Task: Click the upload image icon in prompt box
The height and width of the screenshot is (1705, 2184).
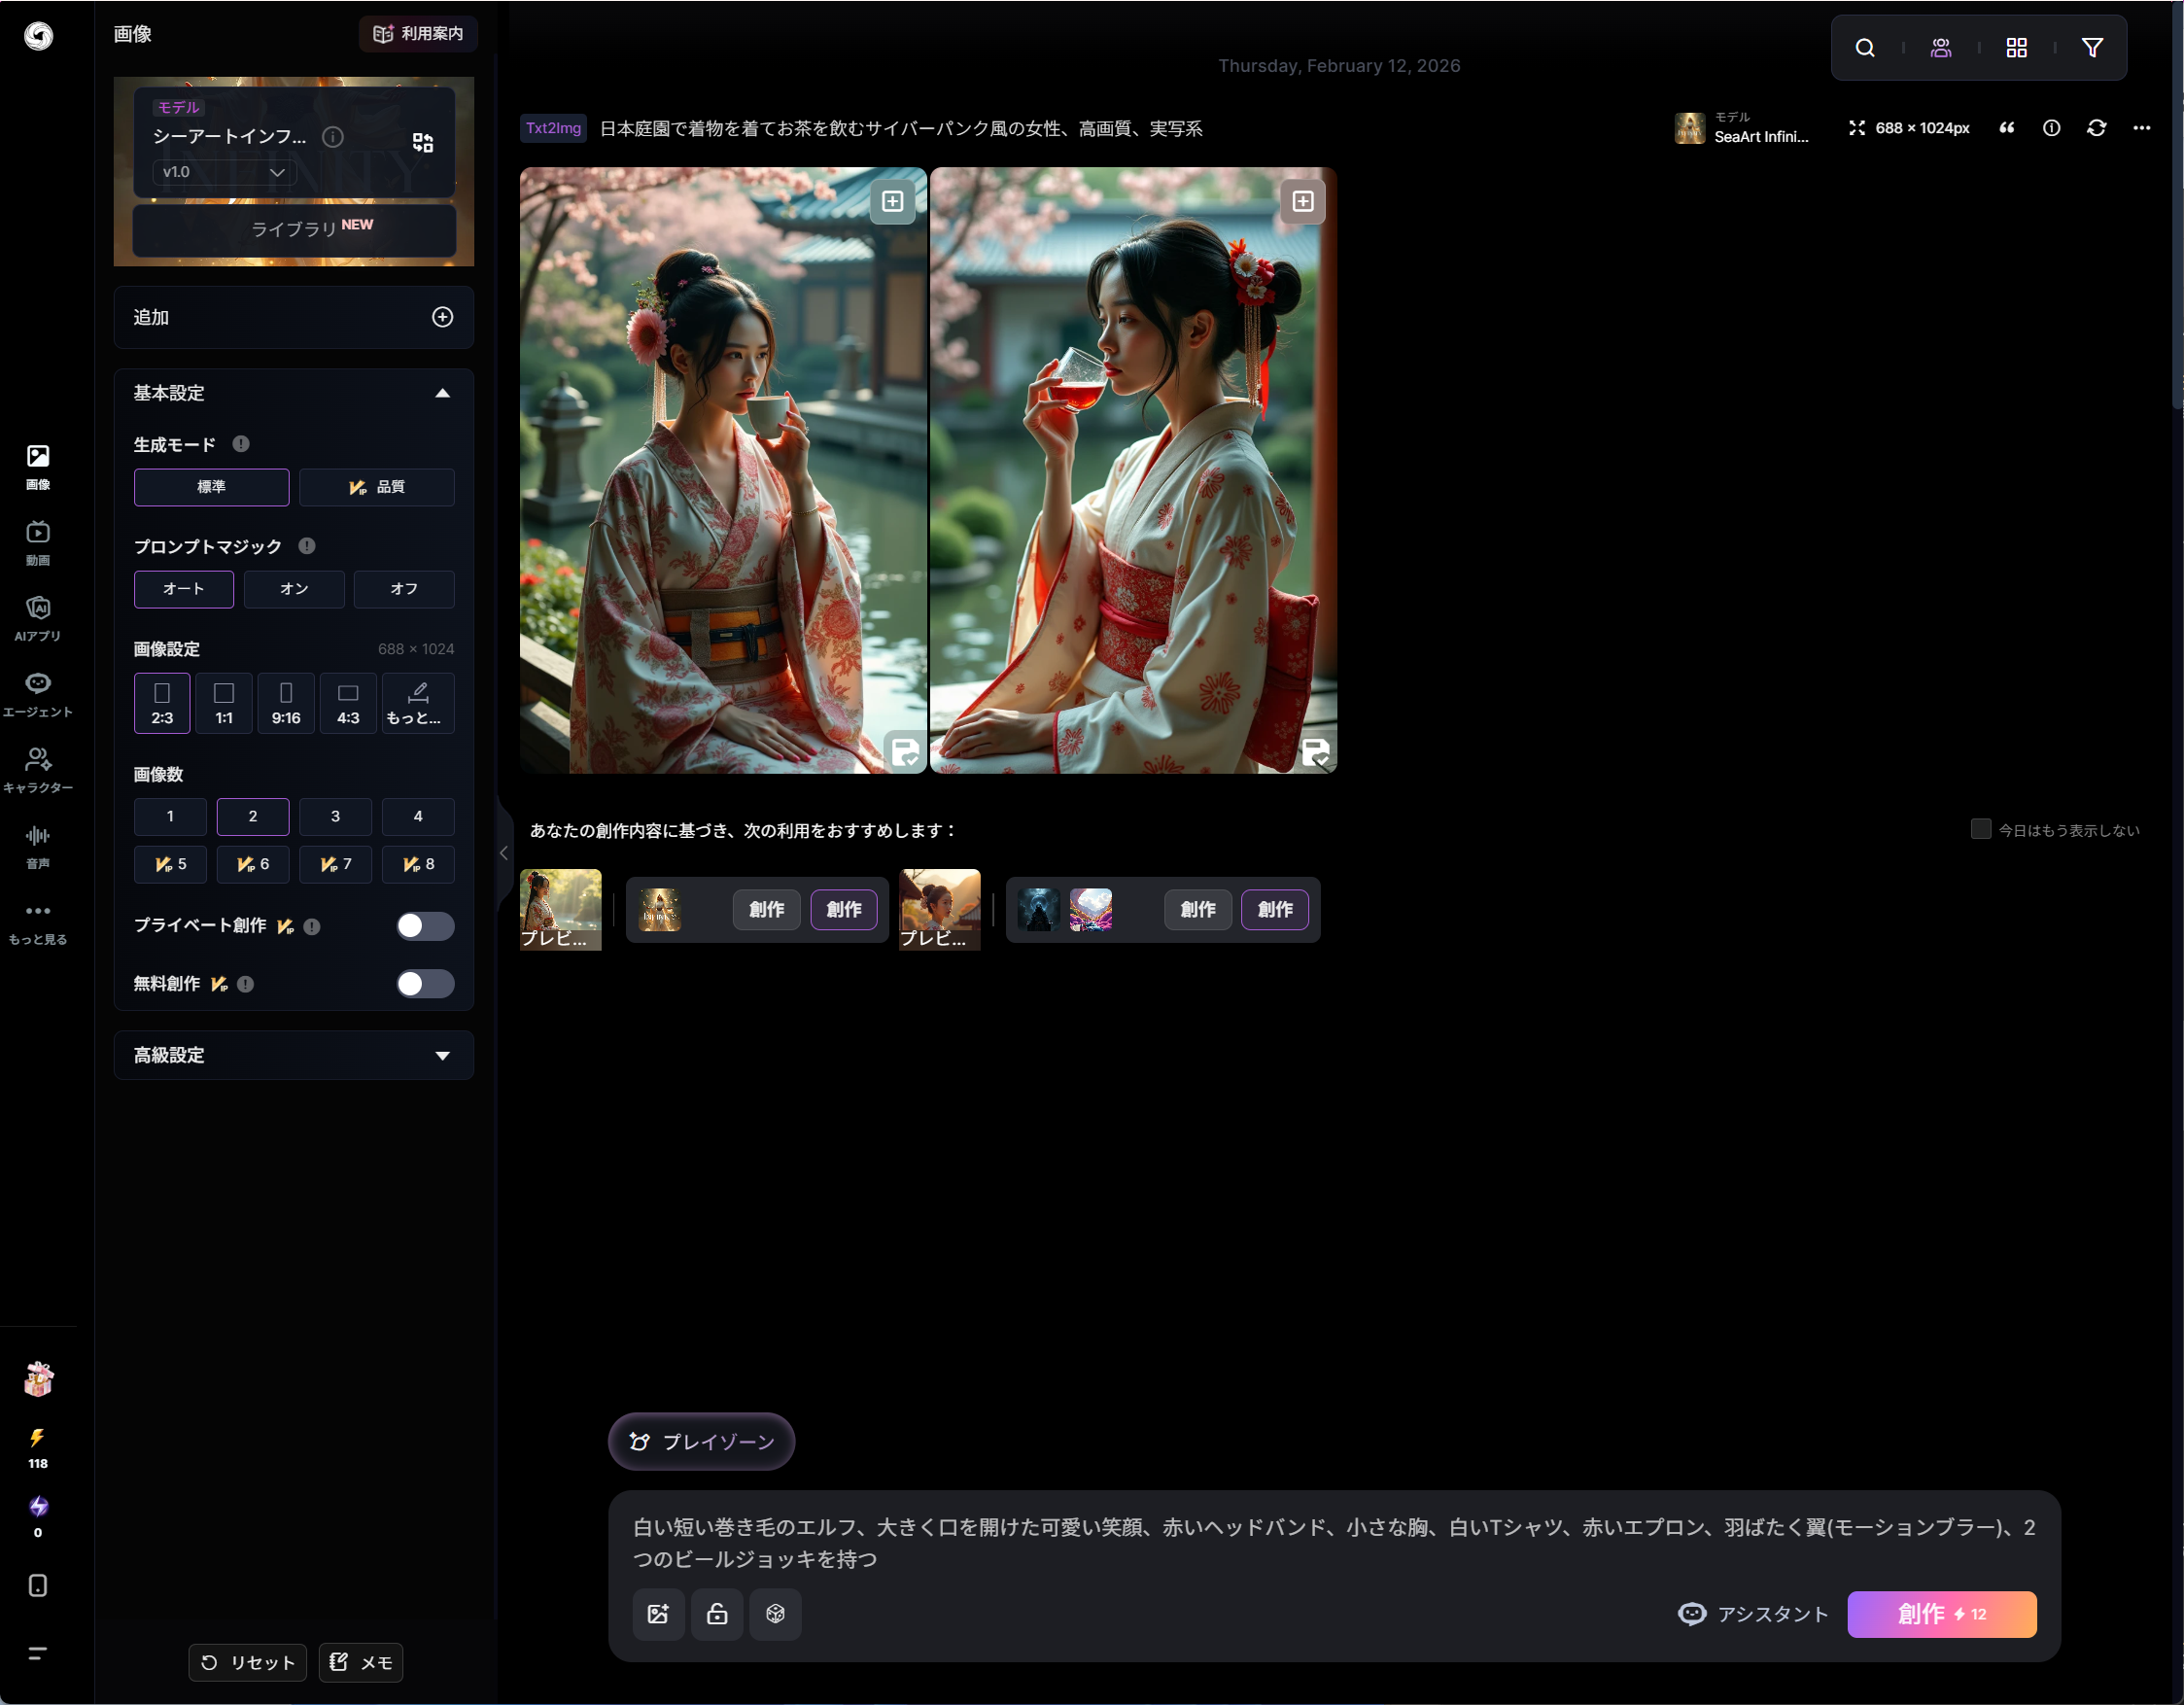Action: (x=658, y=1613)
